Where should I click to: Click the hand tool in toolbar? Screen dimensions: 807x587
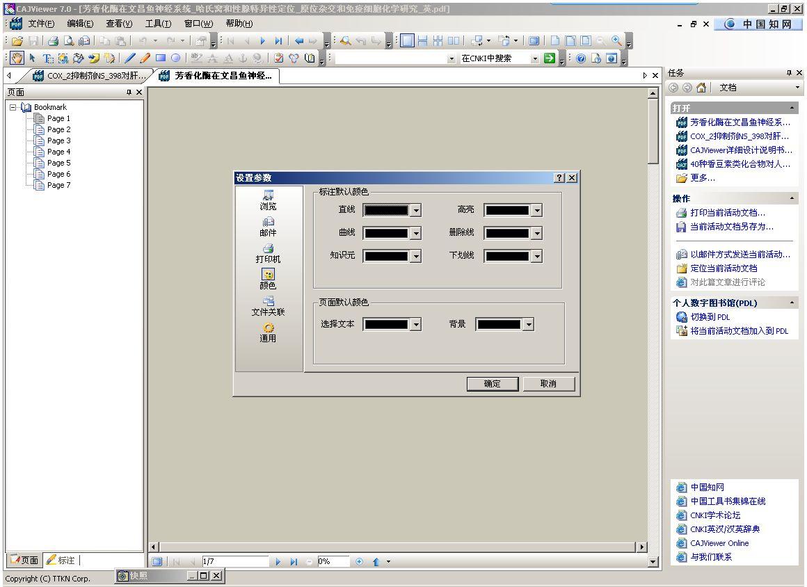tap(17, 58)
